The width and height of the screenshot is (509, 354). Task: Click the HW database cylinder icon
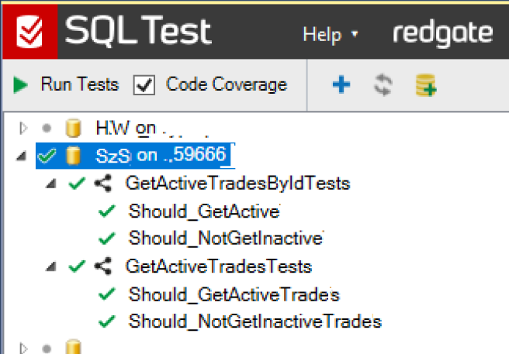pyautogui.click(x=74, y=128)
